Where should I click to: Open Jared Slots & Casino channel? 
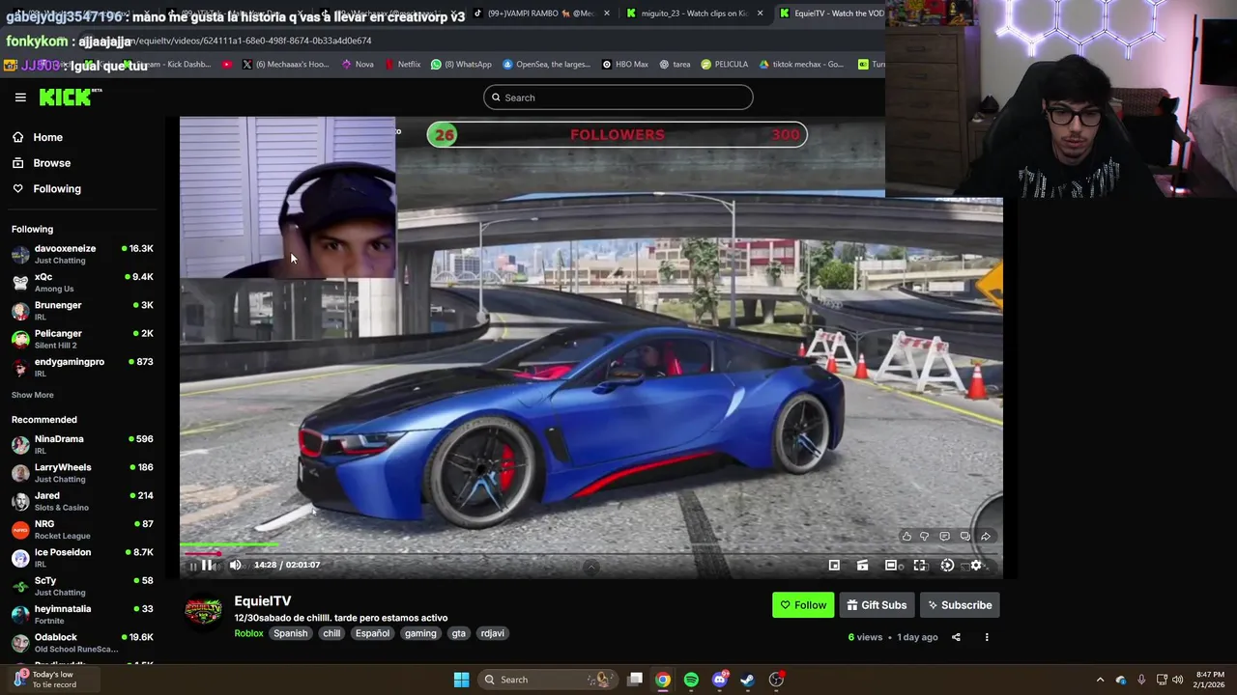tap(82, 501)
